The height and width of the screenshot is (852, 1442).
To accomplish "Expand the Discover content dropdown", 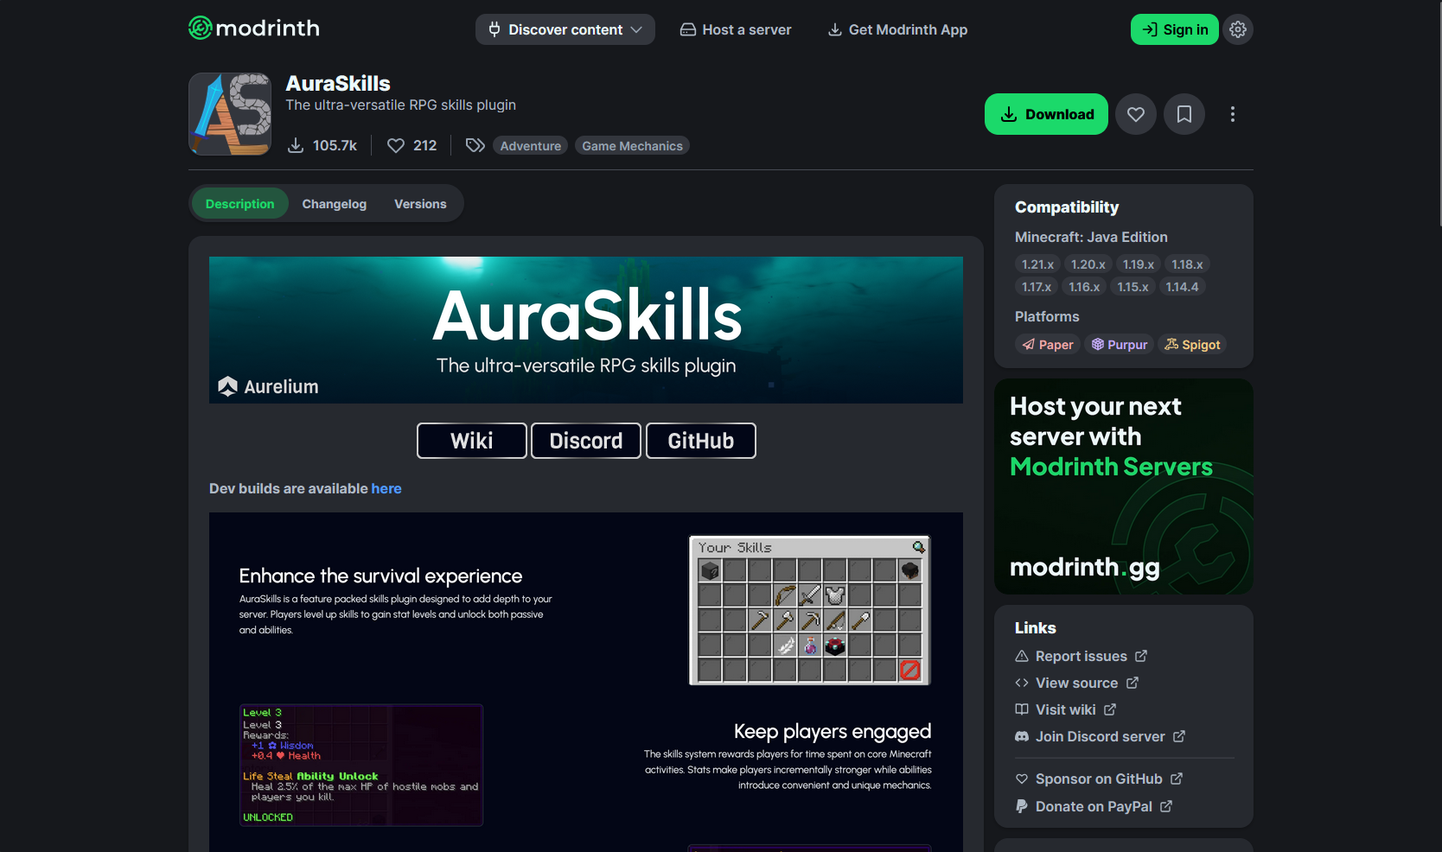I will [565, 29].
